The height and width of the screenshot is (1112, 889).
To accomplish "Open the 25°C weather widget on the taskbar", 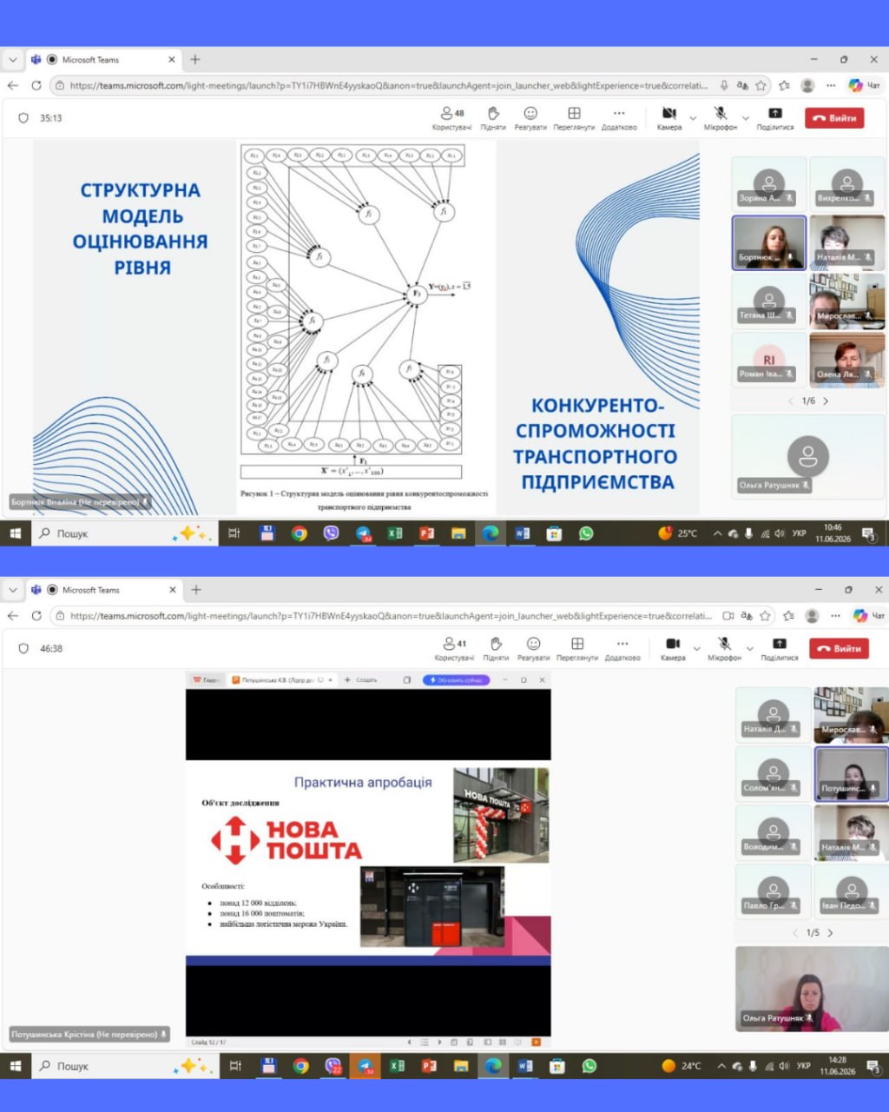I will [677, 533].
